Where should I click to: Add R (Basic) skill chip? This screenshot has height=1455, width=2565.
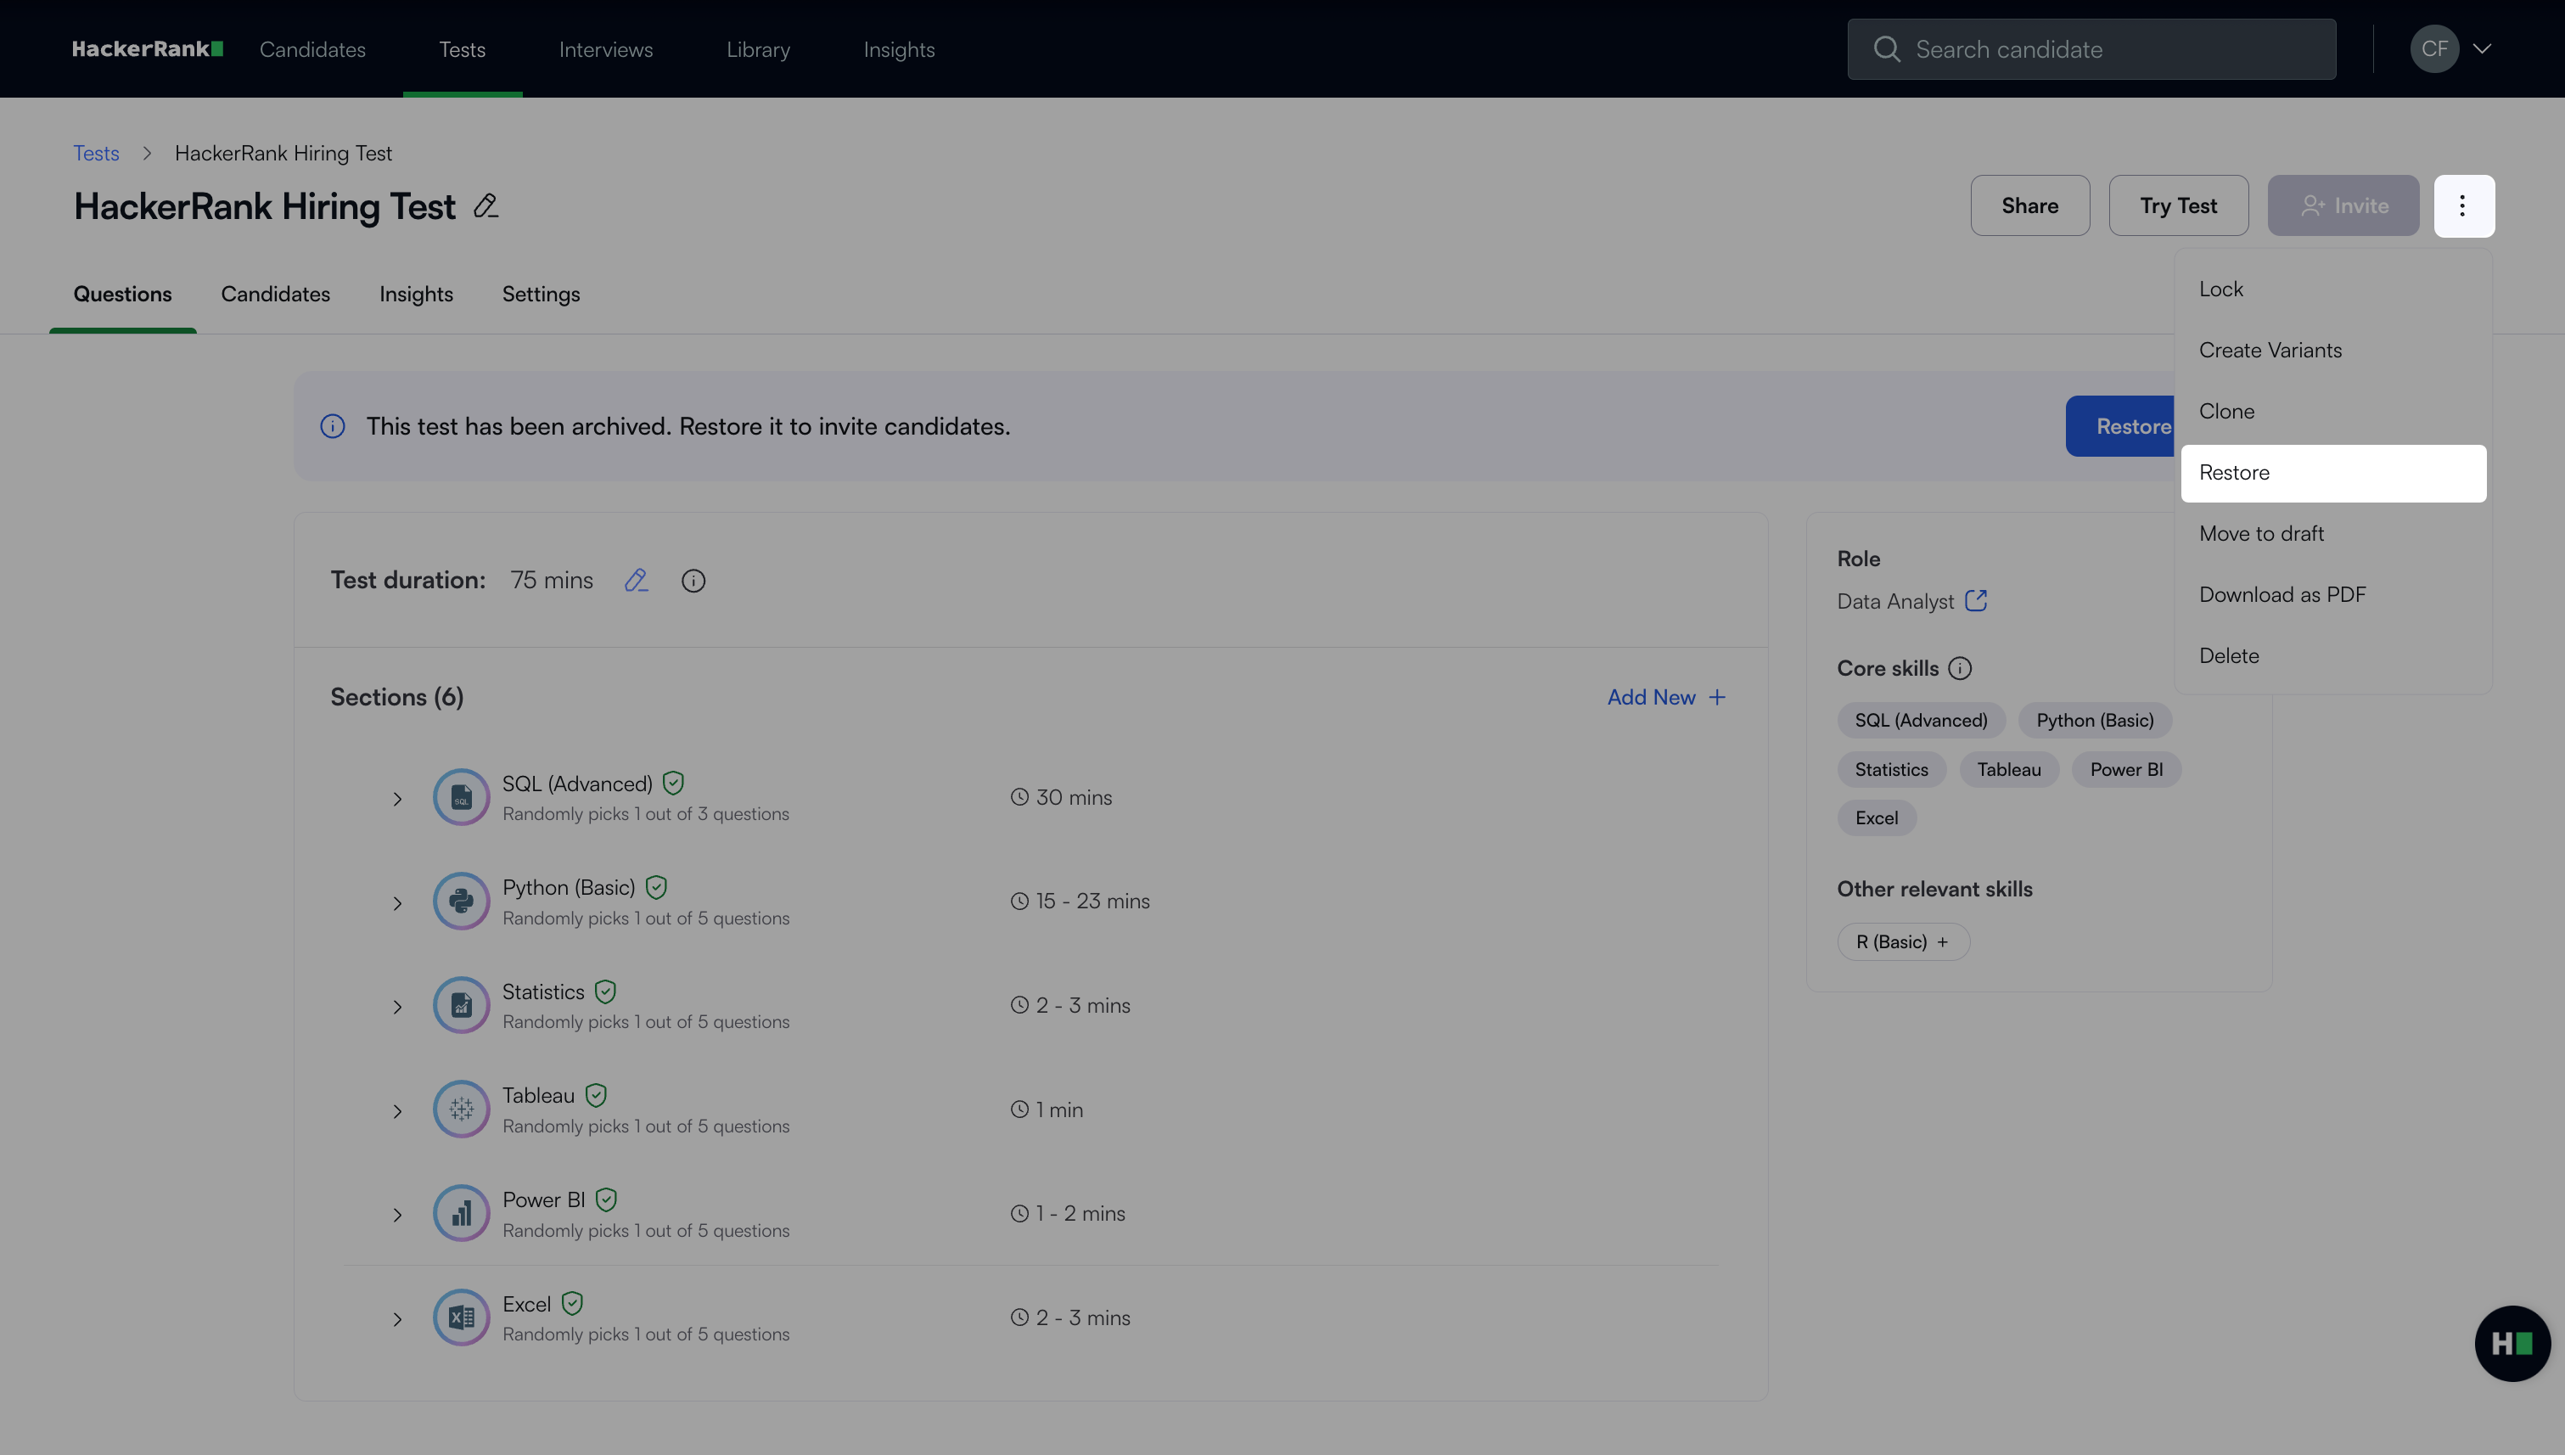[x=1902, y=941]
